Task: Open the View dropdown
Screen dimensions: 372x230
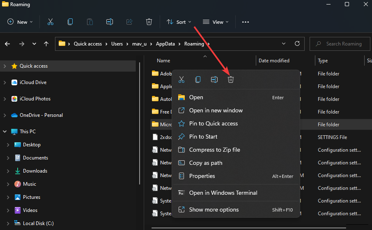Action: pos(216,22)
